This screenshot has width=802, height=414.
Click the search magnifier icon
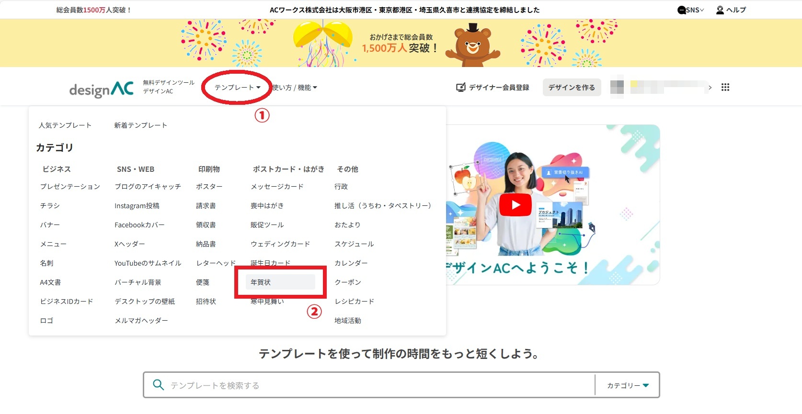click(158, 385)
